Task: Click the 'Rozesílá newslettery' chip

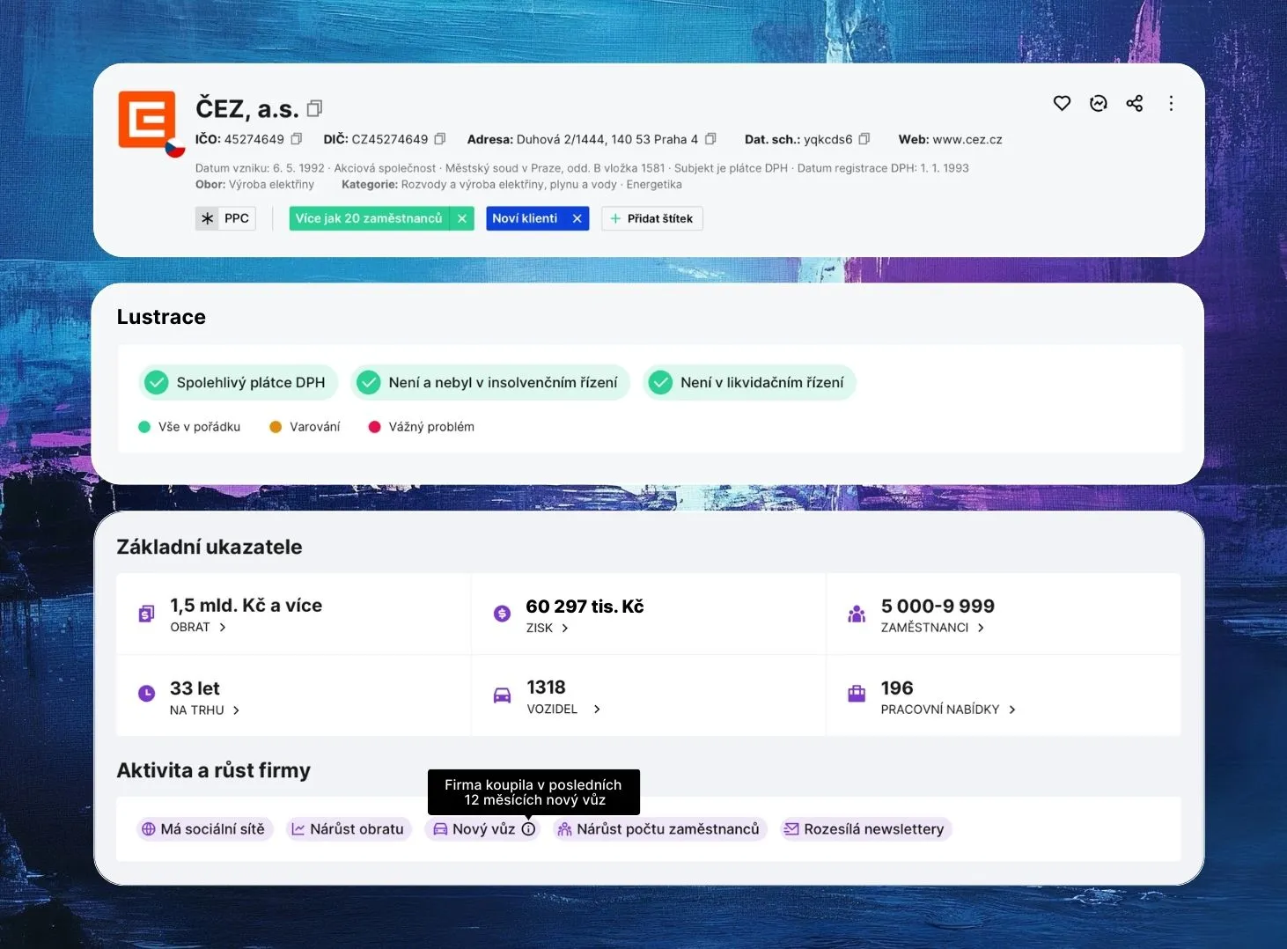Action: coord(865,829)
